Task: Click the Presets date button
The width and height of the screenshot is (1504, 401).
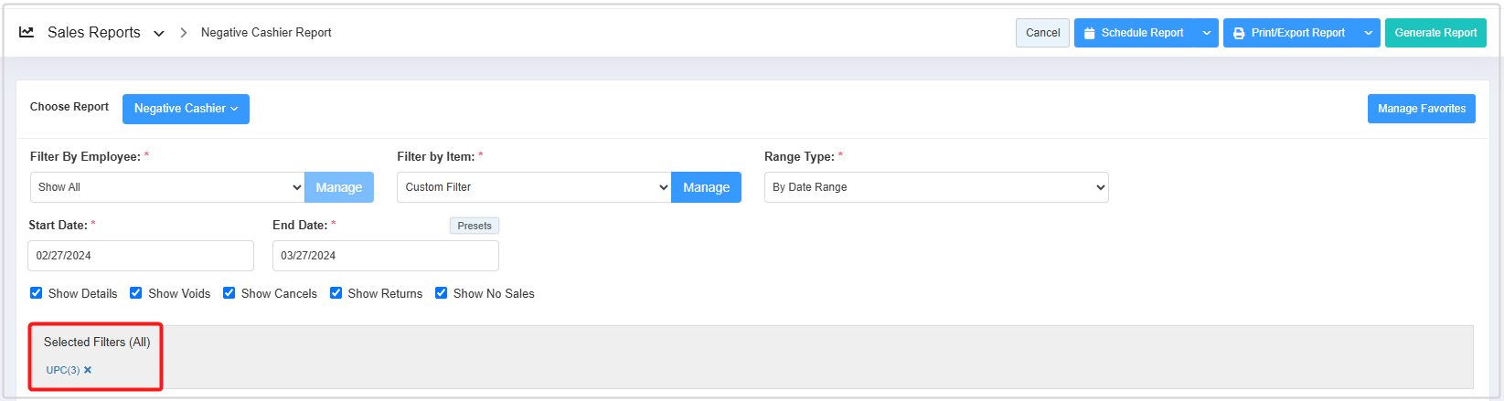Action: (474, 226)
